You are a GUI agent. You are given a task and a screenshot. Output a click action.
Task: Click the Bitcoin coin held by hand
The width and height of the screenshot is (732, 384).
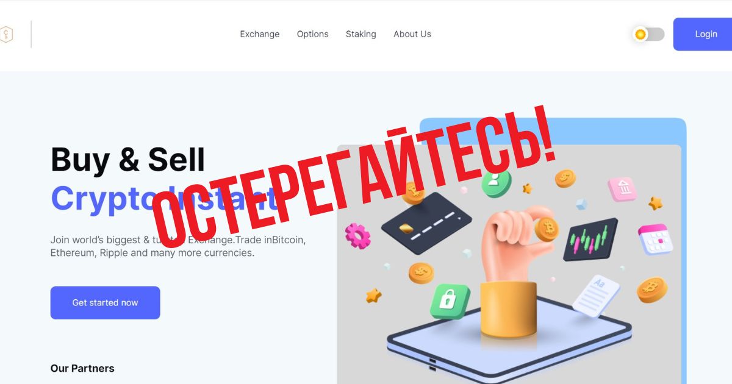tap(547, 229)
